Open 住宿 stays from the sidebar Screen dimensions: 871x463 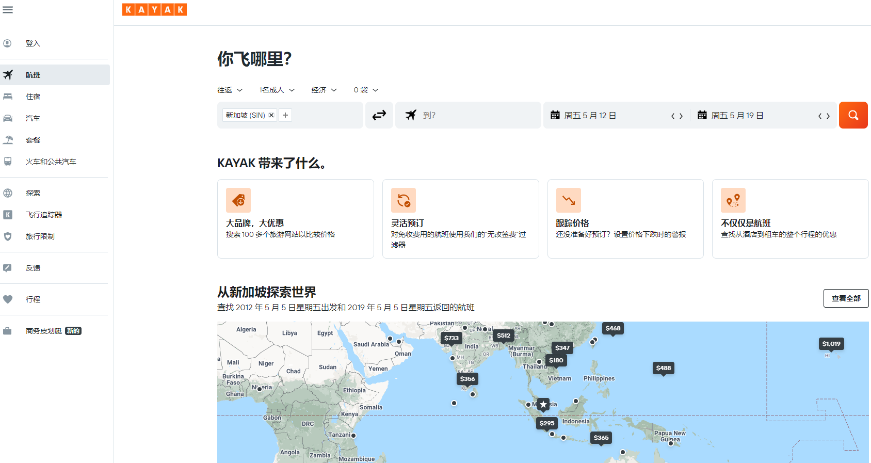pyautogui.click(x=33, y=97)
